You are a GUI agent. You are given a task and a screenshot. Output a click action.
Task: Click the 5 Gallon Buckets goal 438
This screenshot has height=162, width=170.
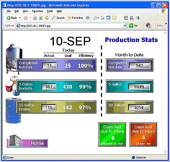tap(68, 87)
